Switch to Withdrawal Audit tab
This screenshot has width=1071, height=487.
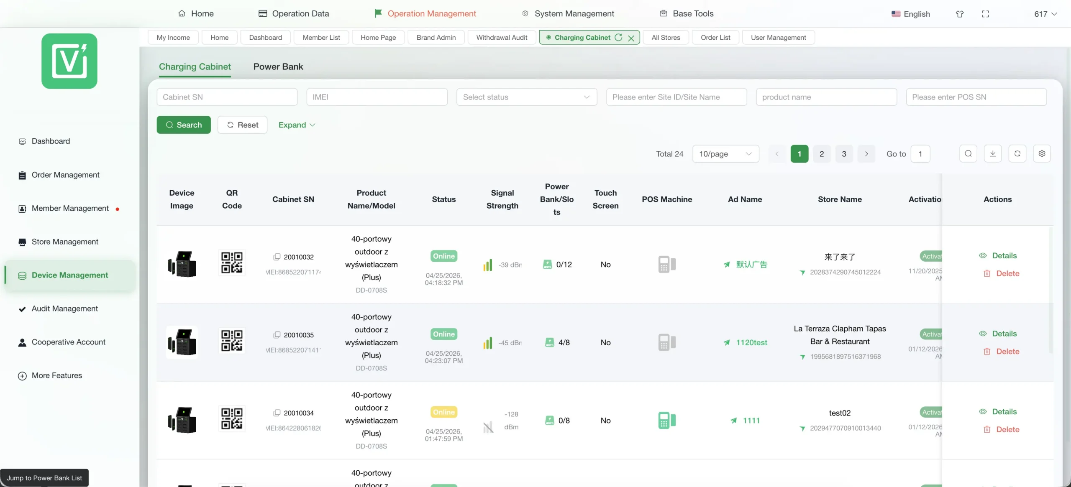click(502, 37)
